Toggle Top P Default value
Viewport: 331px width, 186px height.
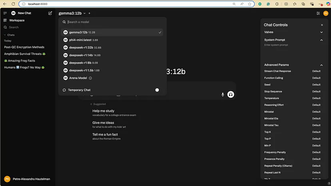click(x=316, y=139)
